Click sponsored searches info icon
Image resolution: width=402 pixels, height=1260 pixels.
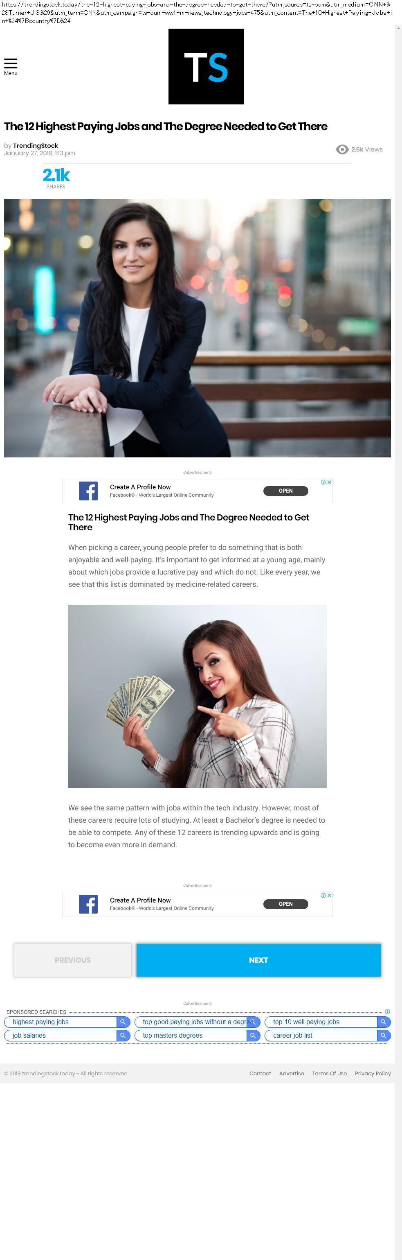[387, 1011]
